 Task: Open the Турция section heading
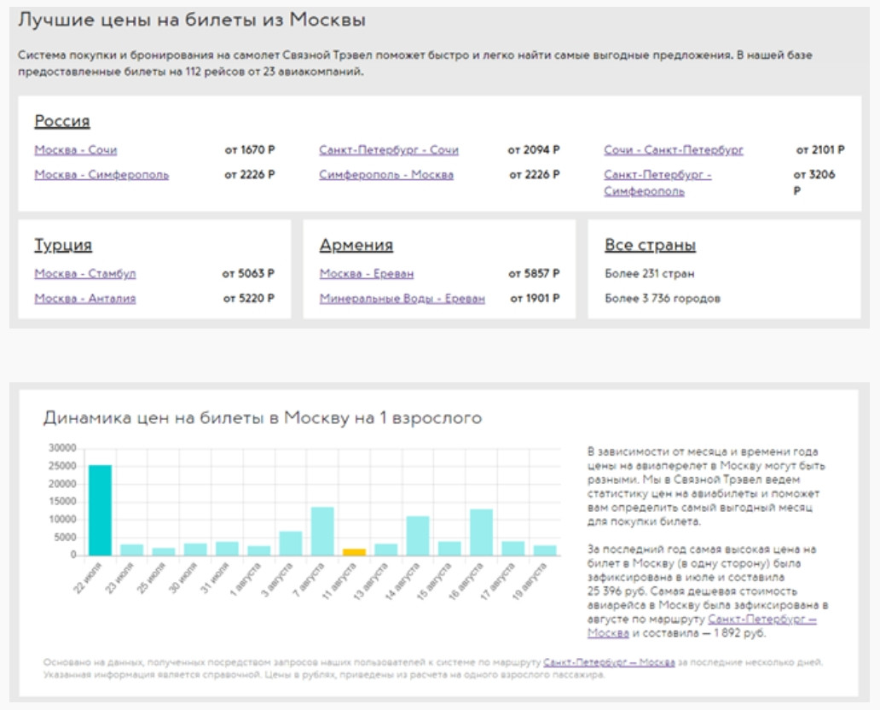pos(63,246)
